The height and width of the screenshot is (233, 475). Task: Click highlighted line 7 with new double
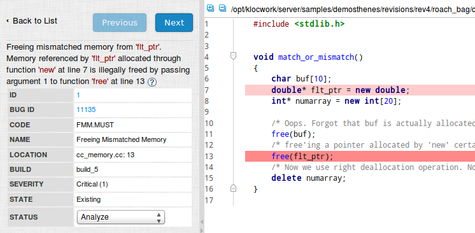point(360,90)
